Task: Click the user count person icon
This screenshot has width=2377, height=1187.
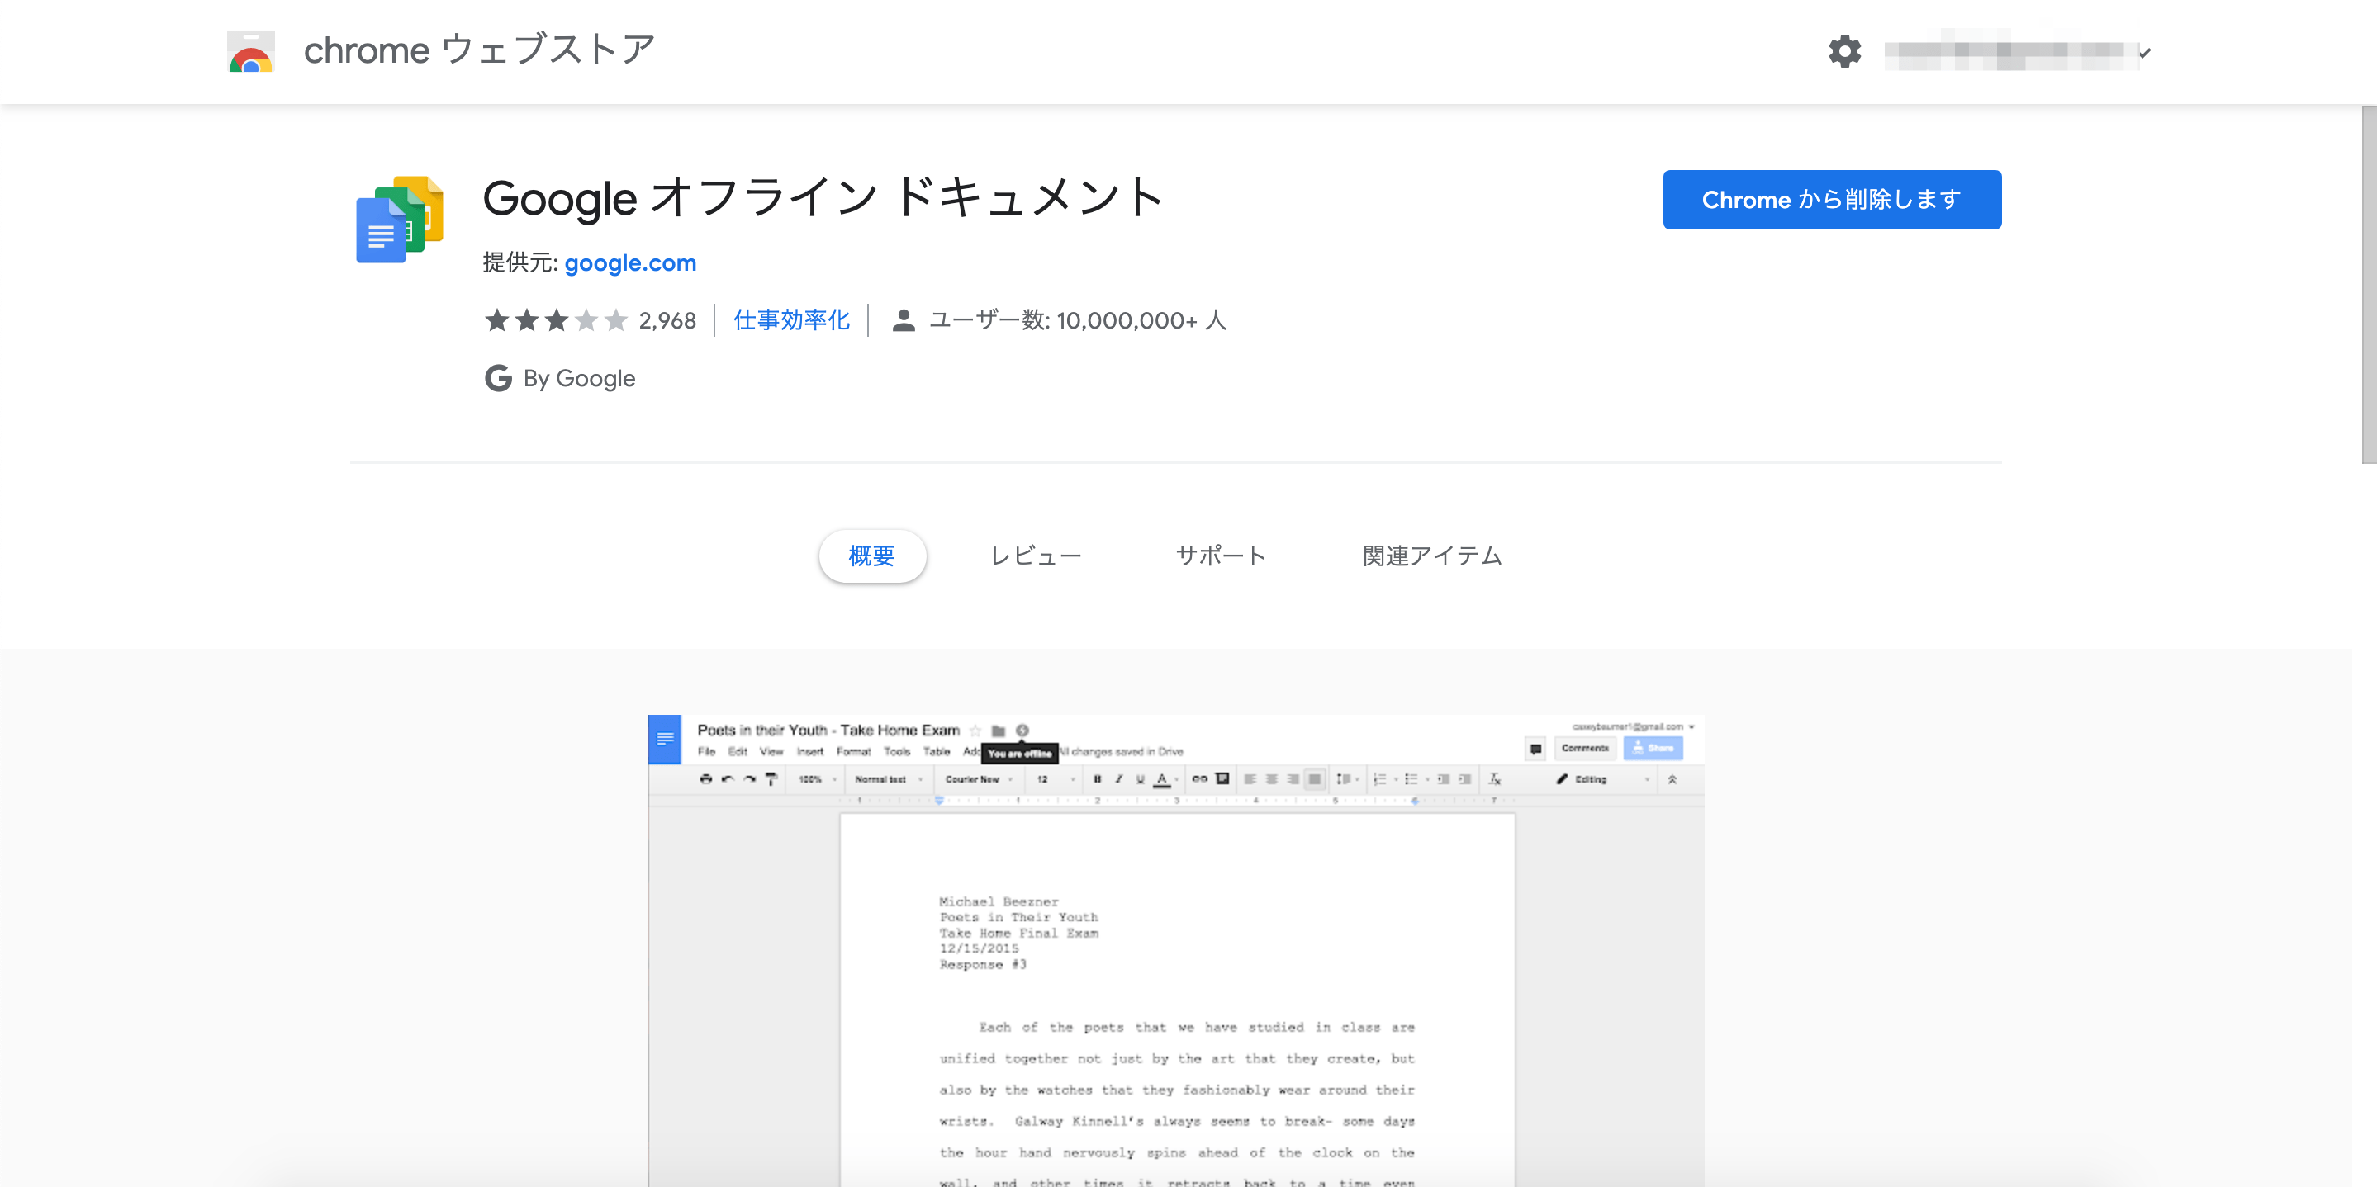Action: point(904,321)
